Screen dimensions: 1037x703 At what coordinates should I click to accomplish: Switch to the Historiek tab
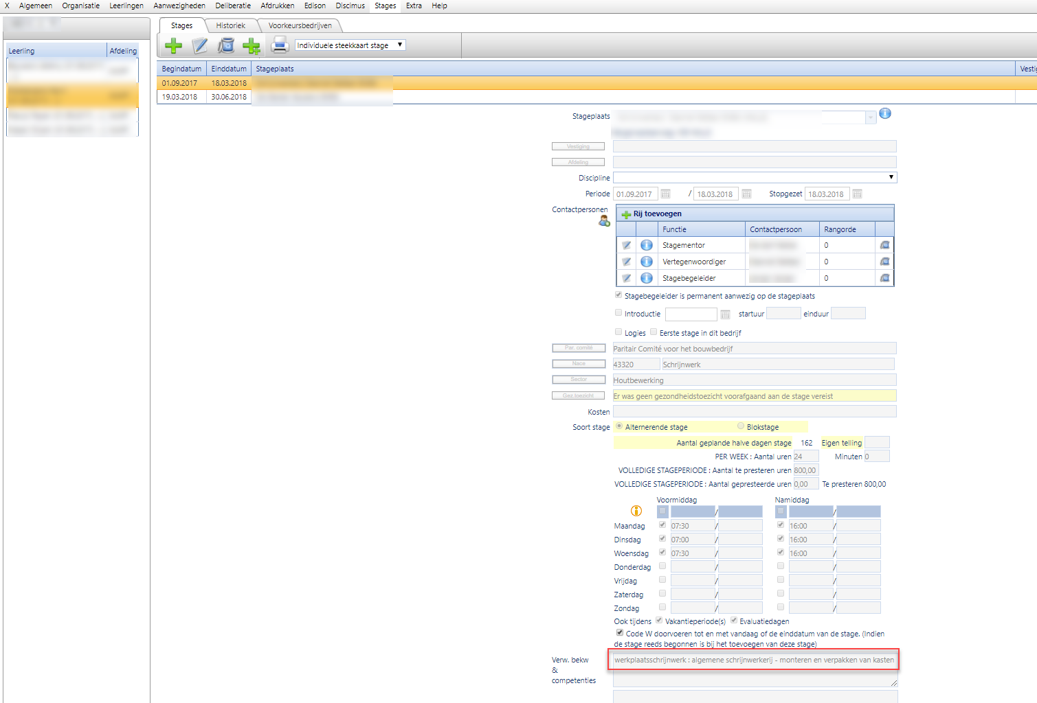point(230,25)
